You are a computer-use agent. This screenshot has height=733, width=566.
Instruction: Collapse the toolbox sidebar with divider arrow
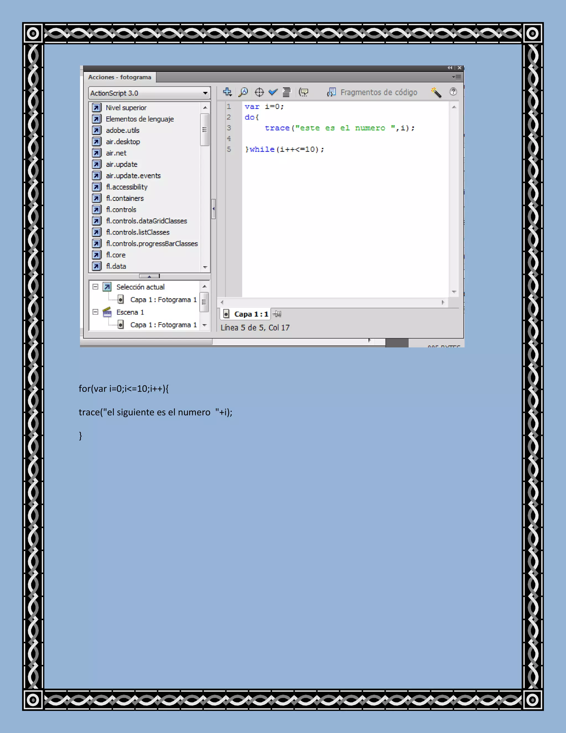click(213, 209)
